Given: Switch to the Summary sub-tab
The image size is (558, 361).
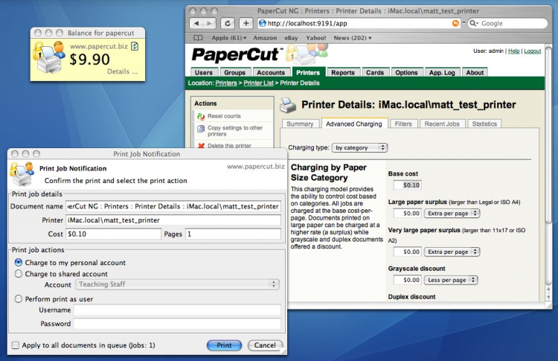Looking at the screenshot, I should coord(300,124).
